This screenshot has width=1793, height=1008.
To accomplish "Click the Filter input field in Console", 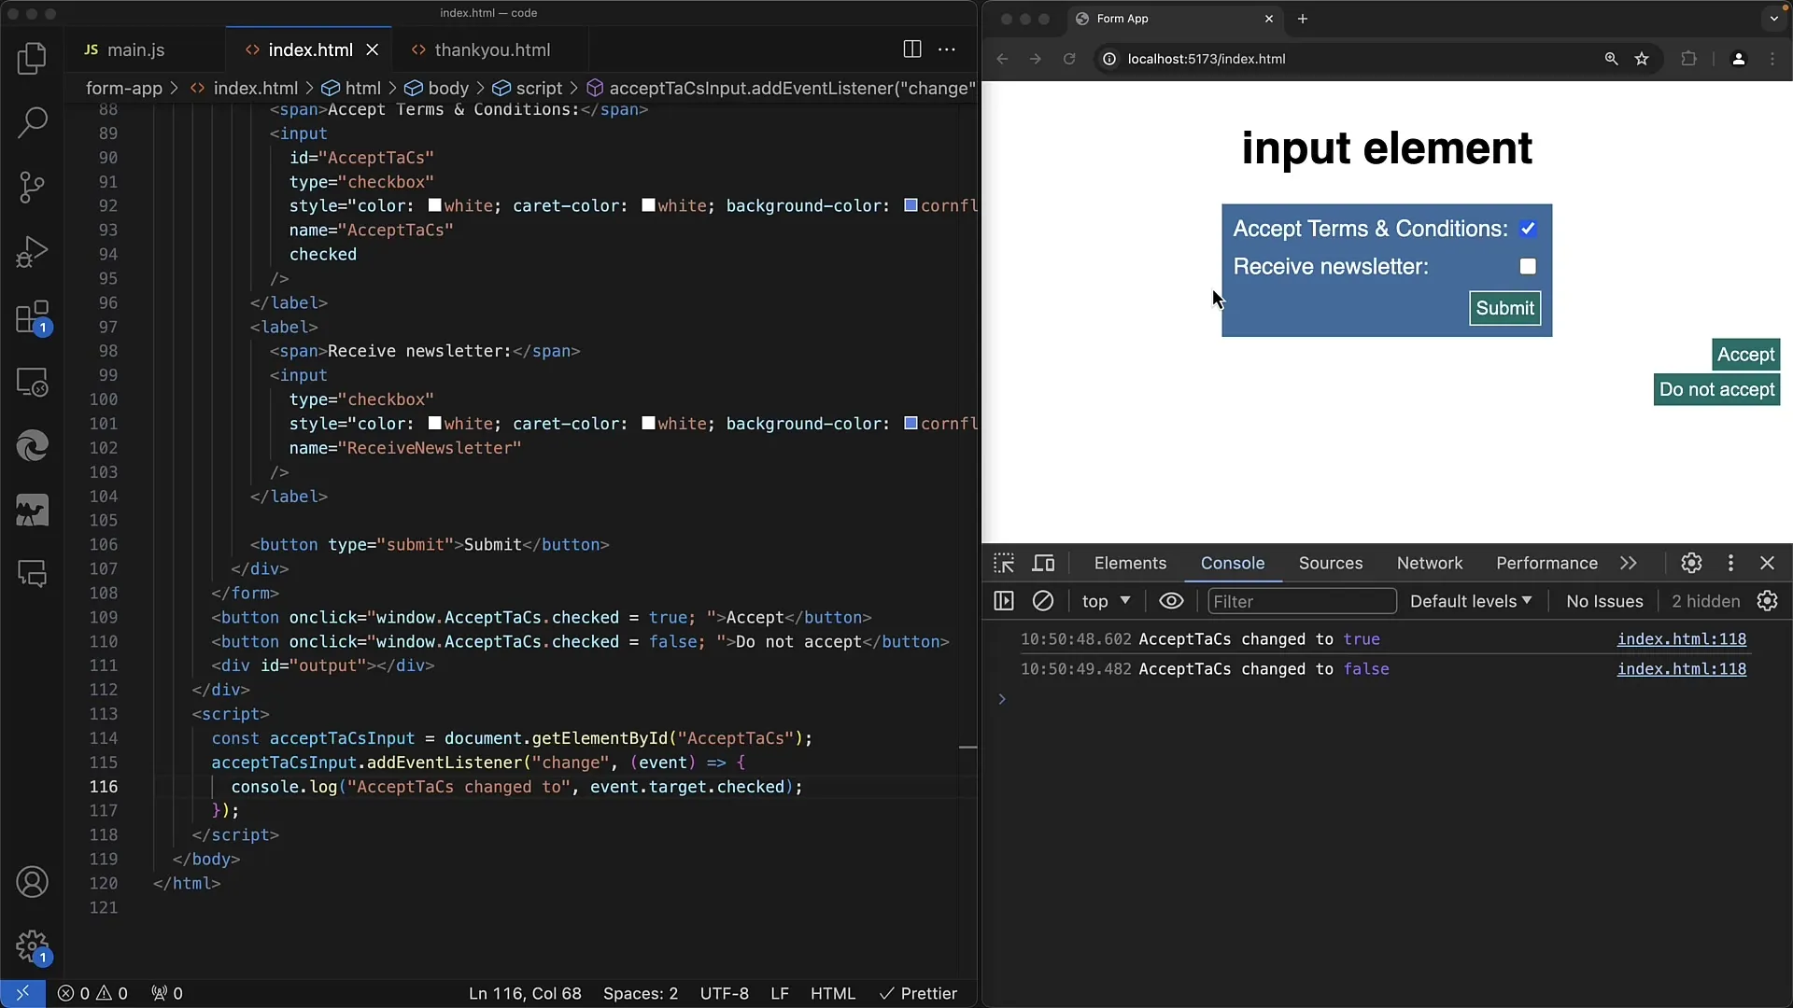I will click(x=1302, y=601).
